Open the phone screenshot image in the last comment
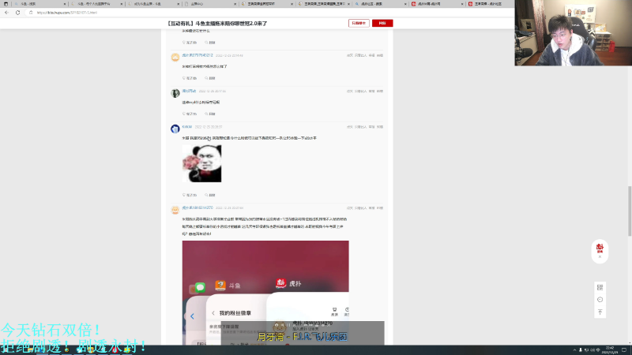 pos(265,293)
